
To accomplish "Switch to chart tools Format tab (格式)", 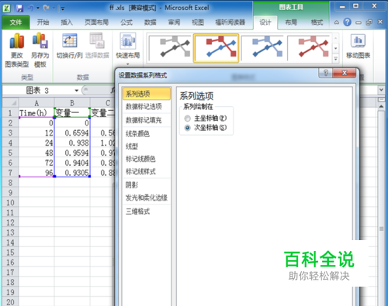I will pyautogui.click(x=317, y=22).
